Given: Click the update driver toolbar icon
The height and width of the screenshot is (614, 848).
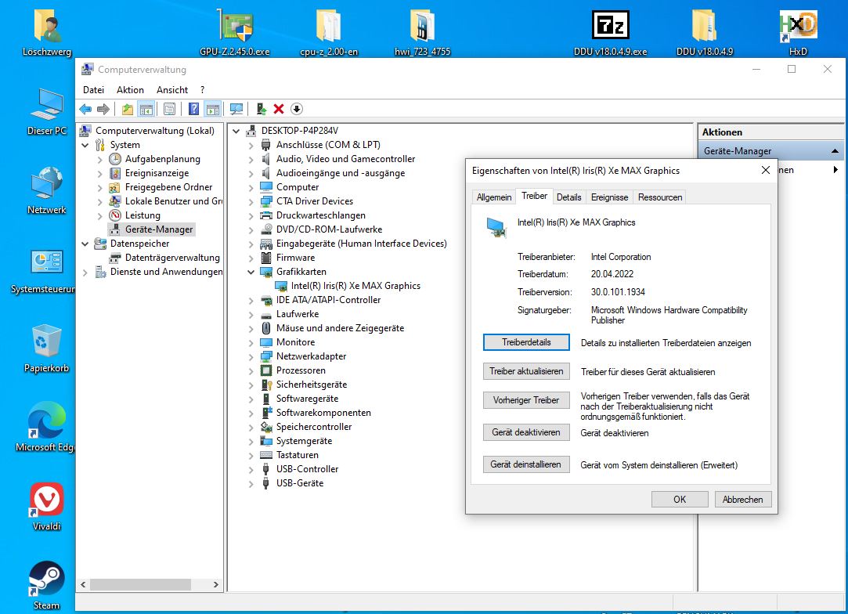Looking at the screenshot, I should [x=262, y=110].
